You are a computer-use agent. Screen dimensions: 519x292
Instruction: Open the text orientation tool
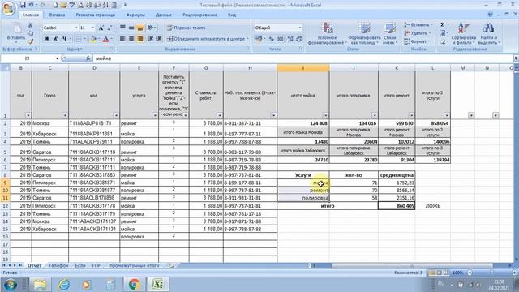(x=151, y=28)
